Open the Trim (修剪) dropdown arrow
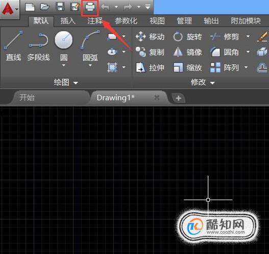 [248, 36]
